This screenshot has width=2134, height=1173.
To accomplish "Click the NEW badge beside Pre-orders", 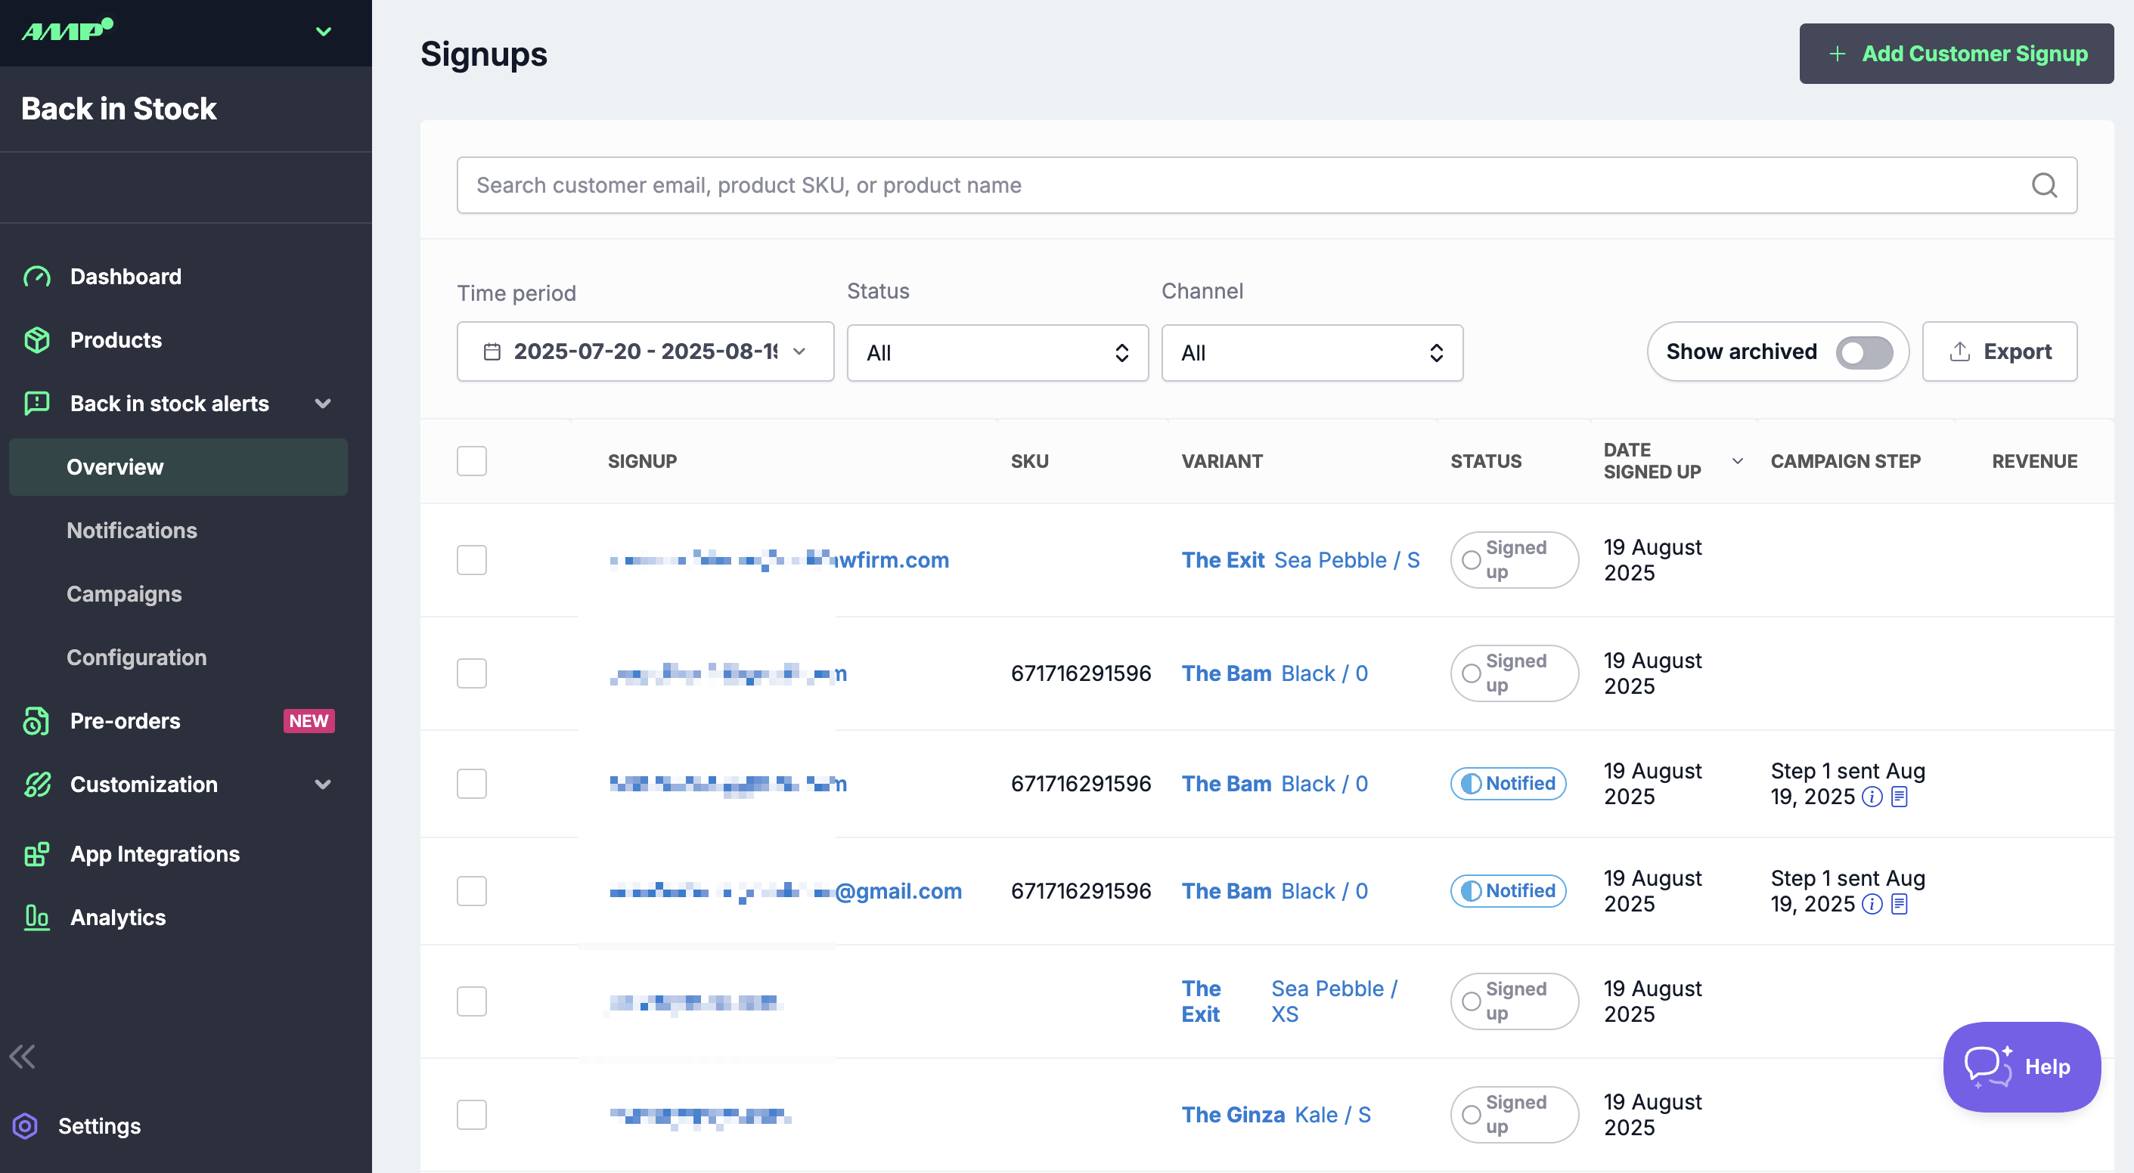I will click(x=309, y=721).
